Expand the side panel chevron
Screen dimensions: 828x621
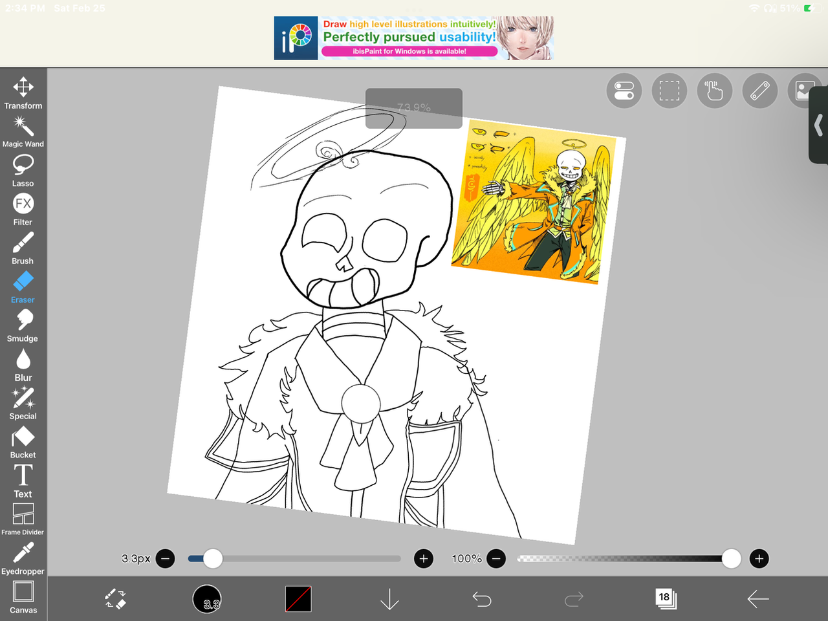pos(819,125)
